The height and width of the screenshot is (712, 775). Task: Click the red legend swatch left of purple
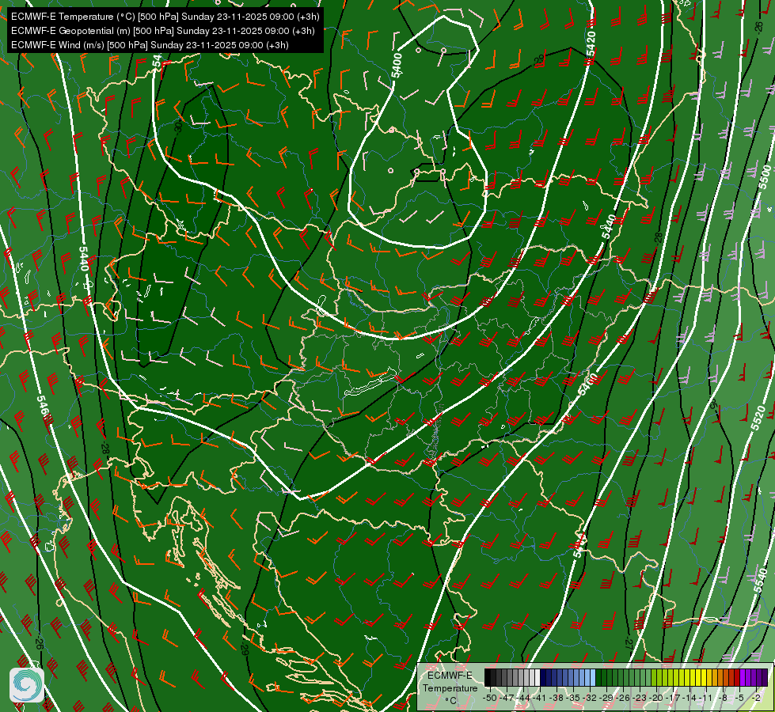[x=737, y=677]
